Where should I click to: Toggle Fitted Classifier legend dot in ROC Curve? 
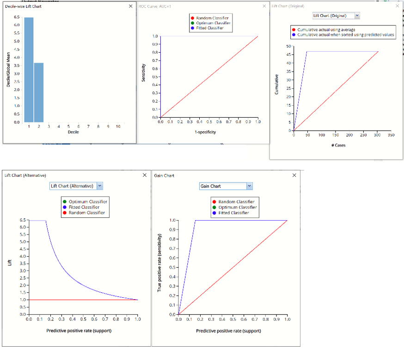pyautogui.click(x=192, y=28)
